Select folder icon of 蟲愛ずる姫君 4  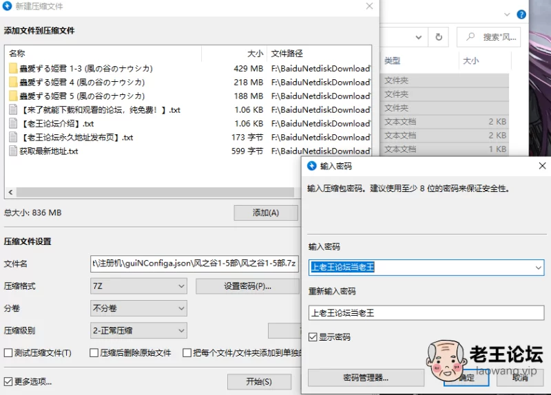click(x=13, y=82)
